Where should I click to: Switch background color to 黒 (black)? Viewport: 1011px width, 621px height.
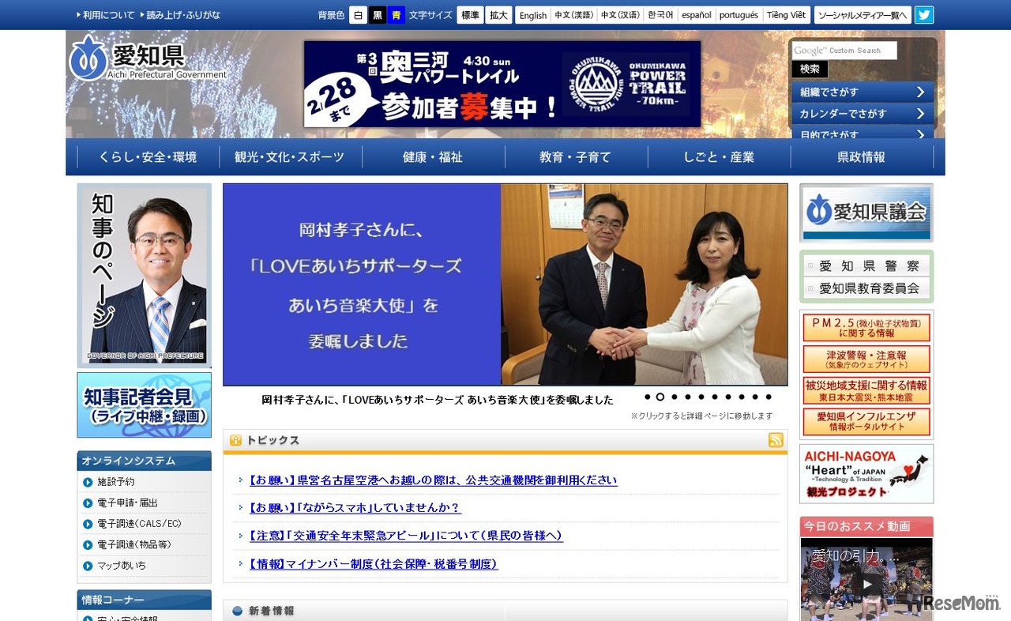pos(377,14)
